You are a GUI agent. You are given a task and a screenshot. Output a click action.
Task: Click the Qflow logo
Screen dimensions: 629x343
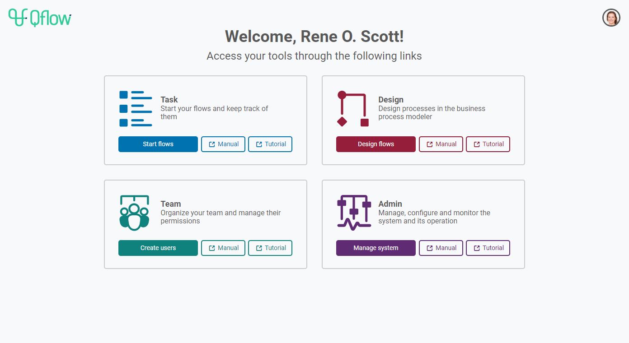(40, 18)
